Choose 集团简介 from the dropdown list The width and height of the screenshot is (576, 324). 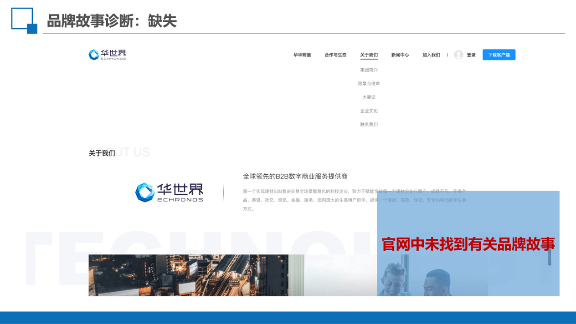coord(369,70)
